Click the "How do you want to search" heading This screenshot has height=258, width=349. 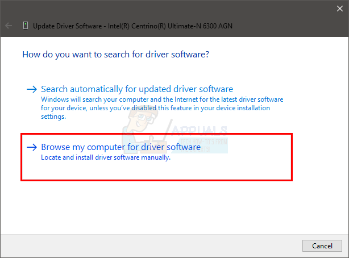116,55
